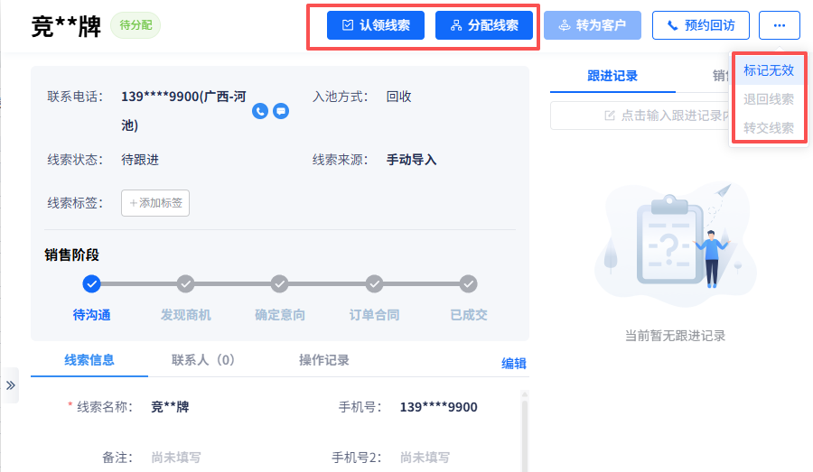This screenshot has width=813, height=472.
Task: Click the 编辑 link to edit lead info
Action: 513,363
